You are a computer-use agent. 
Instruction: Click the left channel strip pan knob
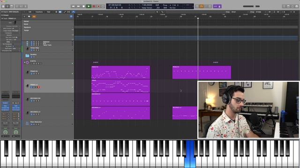coord(5,132)
